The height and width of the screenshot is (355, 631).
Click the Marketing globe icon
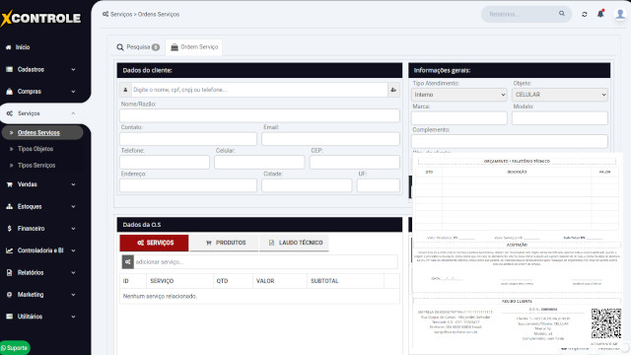click(x=9, y=295)
